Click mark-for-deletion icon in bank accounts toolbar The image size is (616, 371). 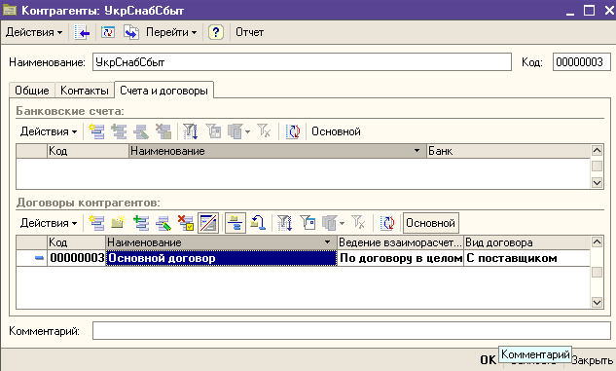coord(163,131)
